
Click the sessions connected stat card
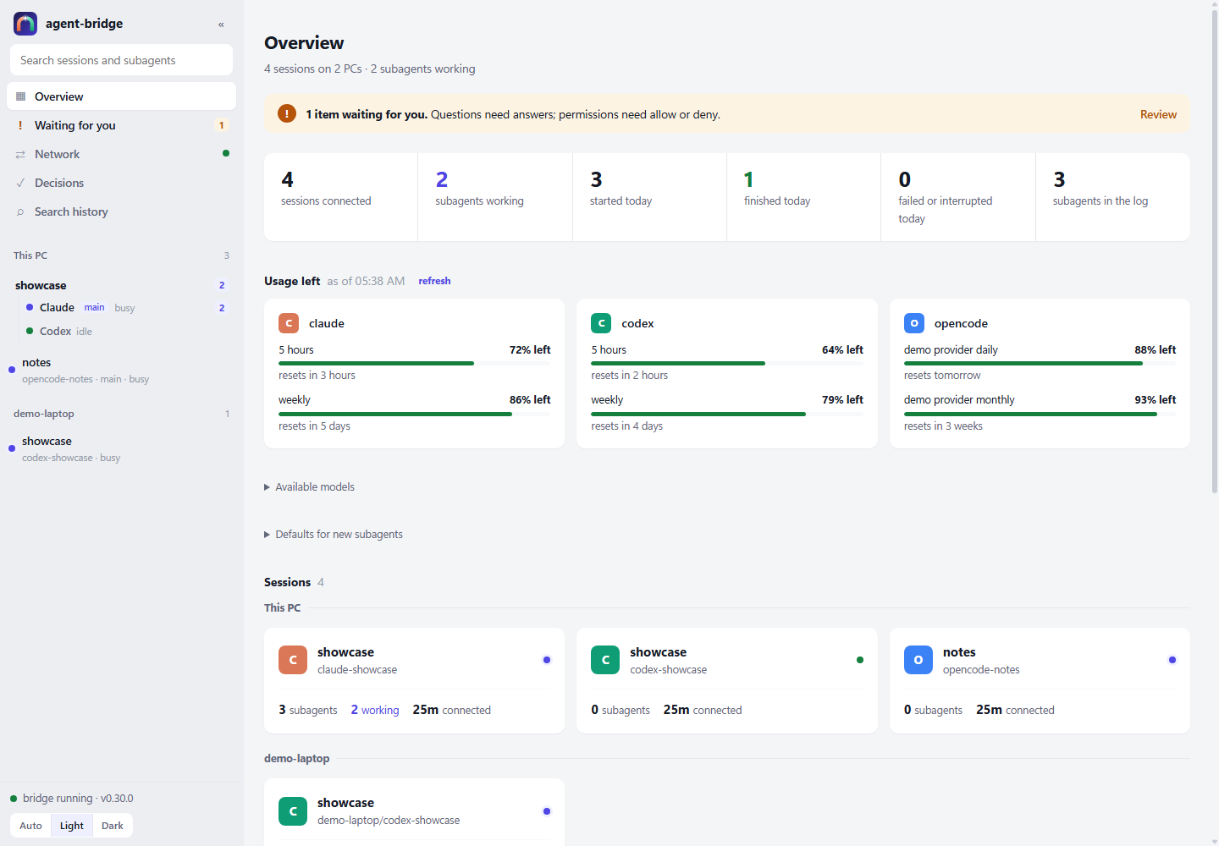pyautogui.click(x=340, y=197)
